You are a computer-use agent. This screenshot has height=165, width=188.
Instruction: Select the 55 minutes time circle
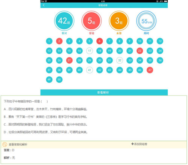pyautogui.click(x=146, y=21)
